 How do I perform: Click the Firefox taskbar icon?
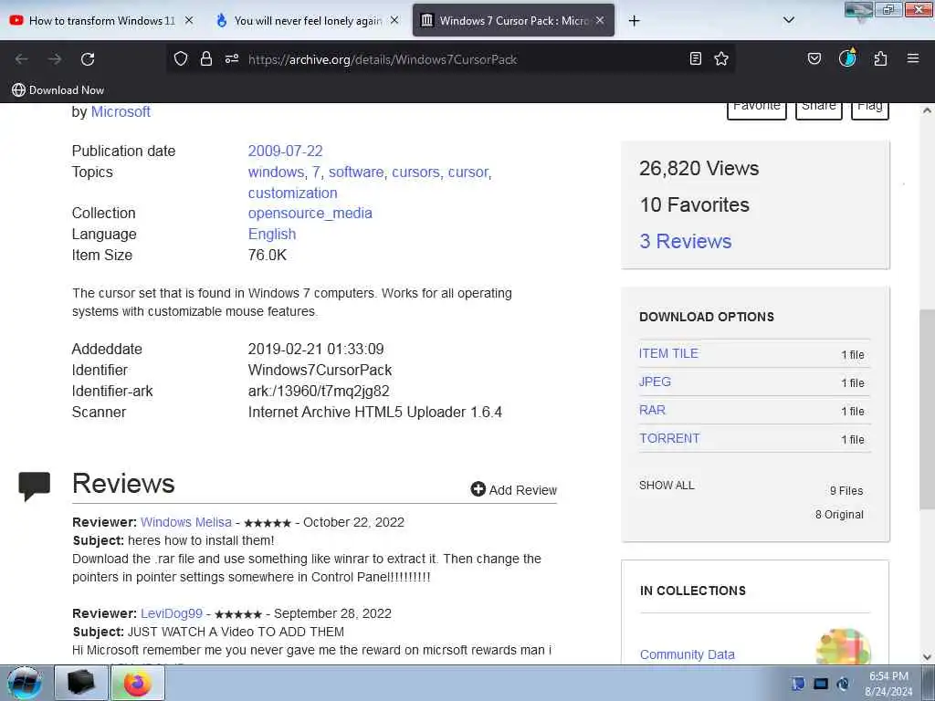(x=137, y=683)
